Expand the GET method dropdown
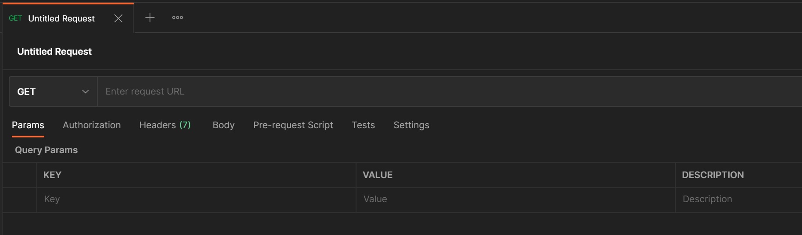Image resolution: width=802 pixels, height=235 pixels. point(53,91)
